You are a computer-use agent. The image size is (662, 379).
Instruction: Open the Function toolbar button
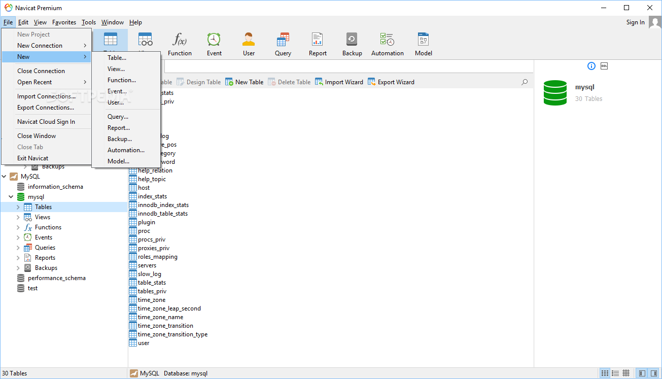coord(180,44)
